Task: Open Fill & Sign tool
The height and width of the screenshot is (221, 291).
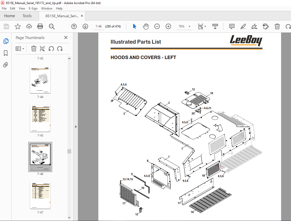Action: point(254,26)
